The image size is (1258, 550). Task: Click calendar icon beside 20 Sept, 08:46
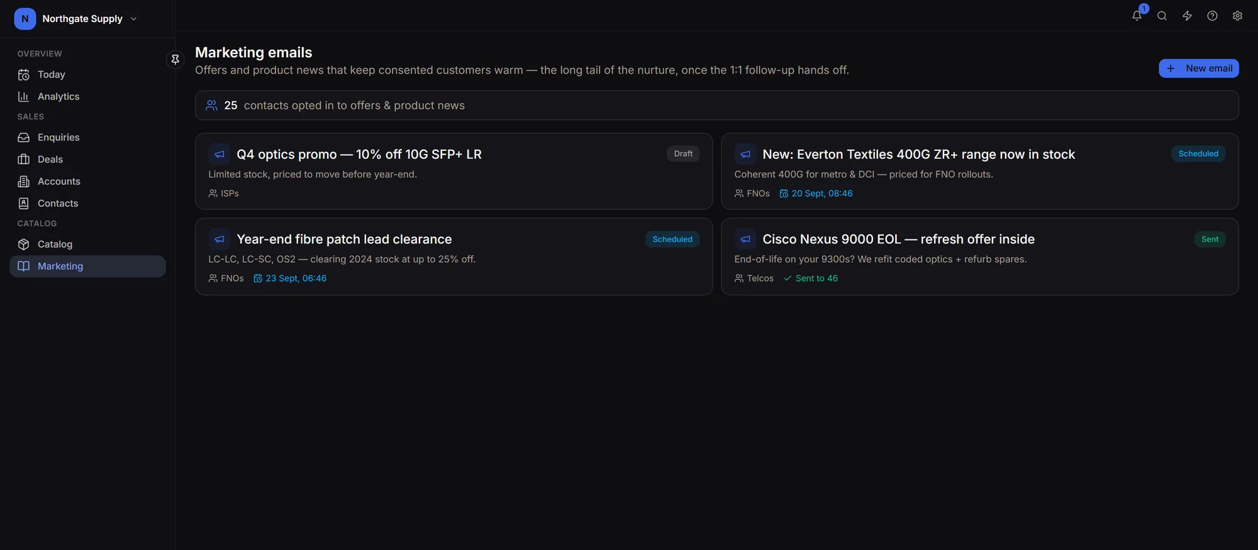(x=784, y=194)
